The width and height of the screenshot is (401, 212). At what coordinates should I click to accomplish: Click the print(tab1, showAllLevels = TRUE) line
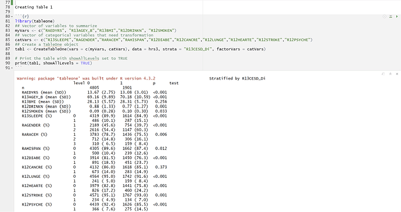53,63
